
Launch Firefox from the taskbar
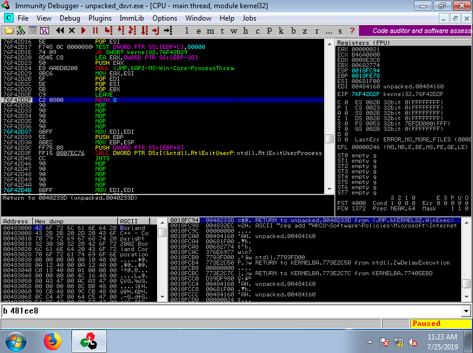[x=52, y=342]
